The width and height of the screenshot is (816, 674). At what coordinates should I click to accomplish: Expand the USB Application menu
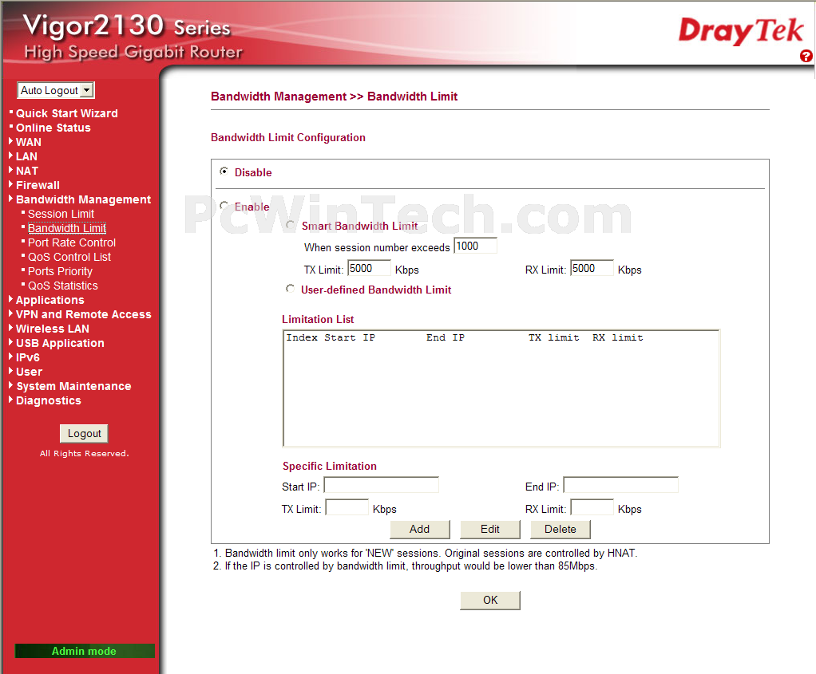(x=60, y=343)
